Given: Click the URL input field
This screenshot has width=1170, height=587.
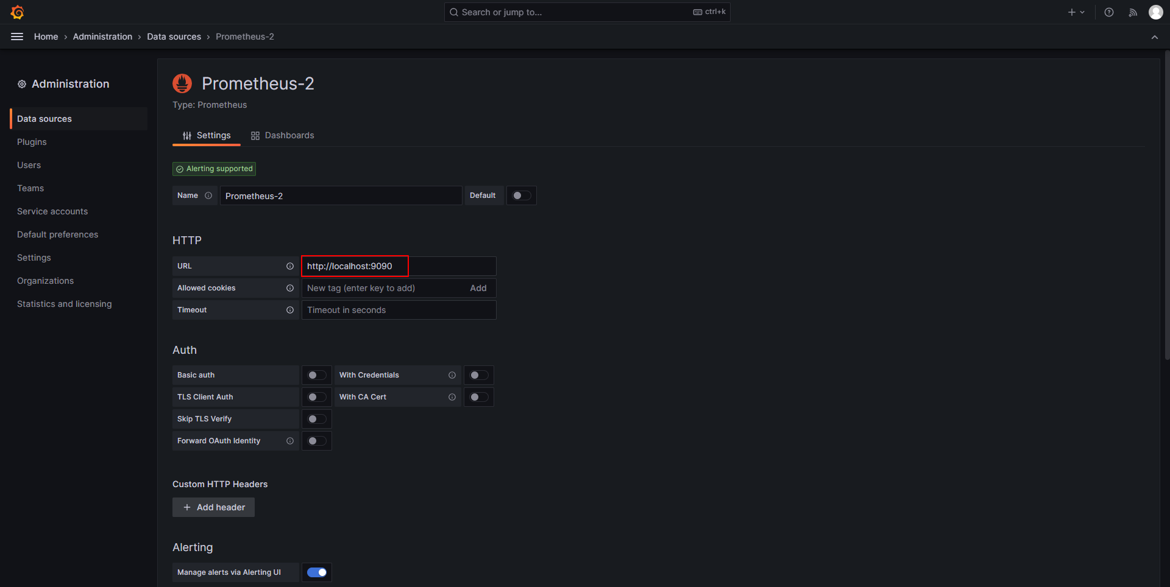Looking at the screenshot, I should tap(399, 266).
